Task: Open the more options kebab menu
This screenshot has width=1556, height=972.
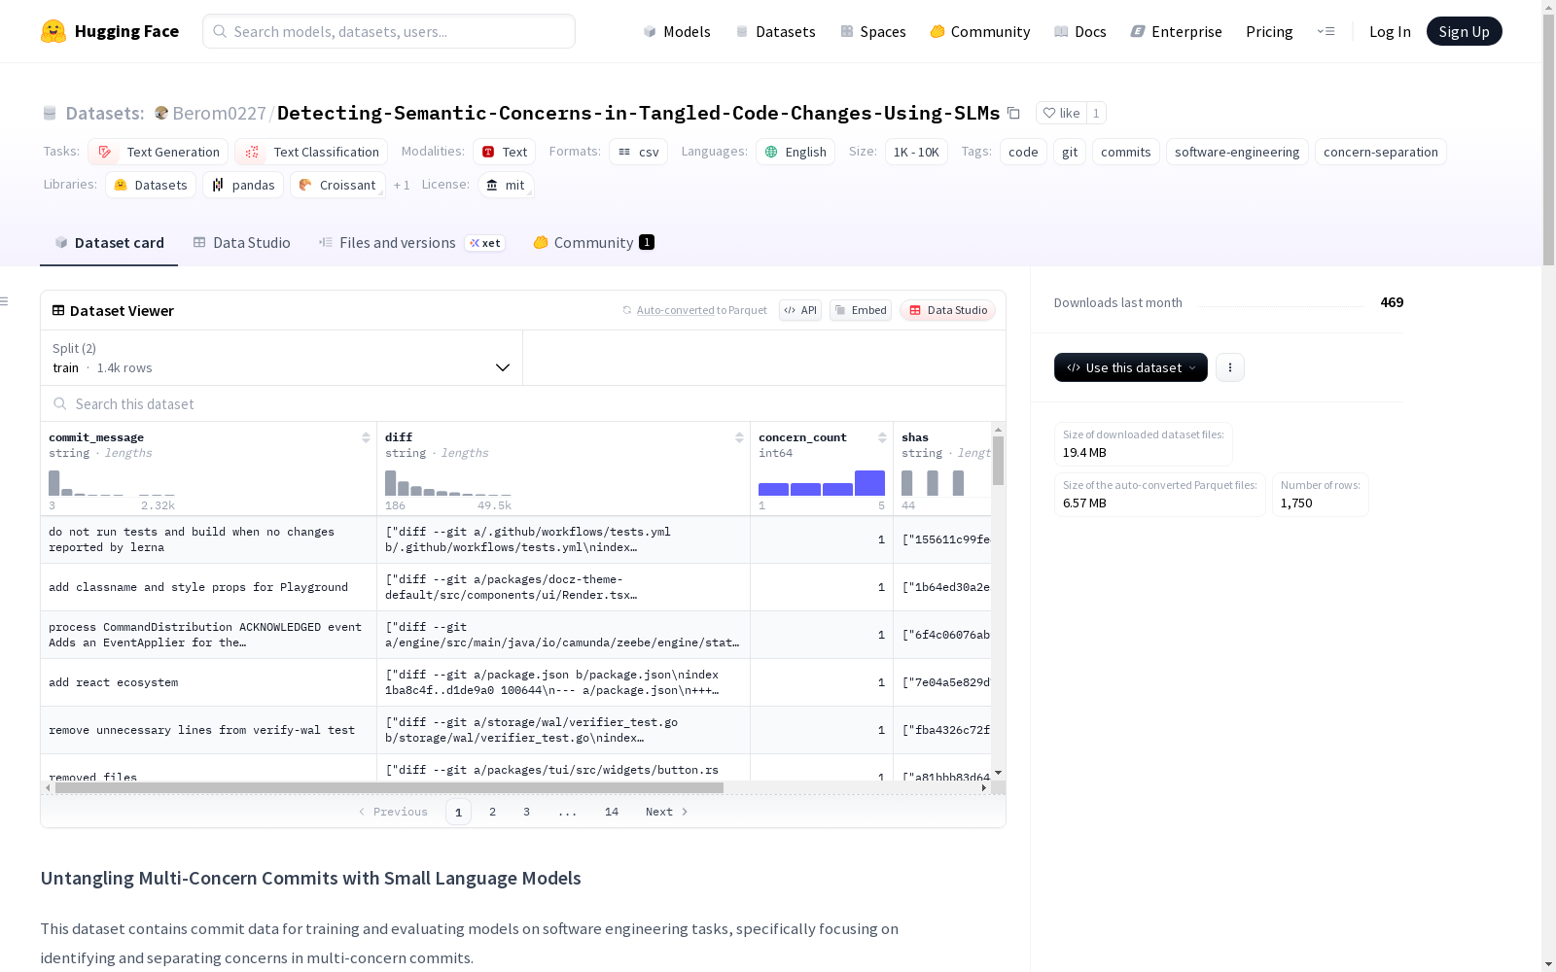Action: [x=1230, y=367]
